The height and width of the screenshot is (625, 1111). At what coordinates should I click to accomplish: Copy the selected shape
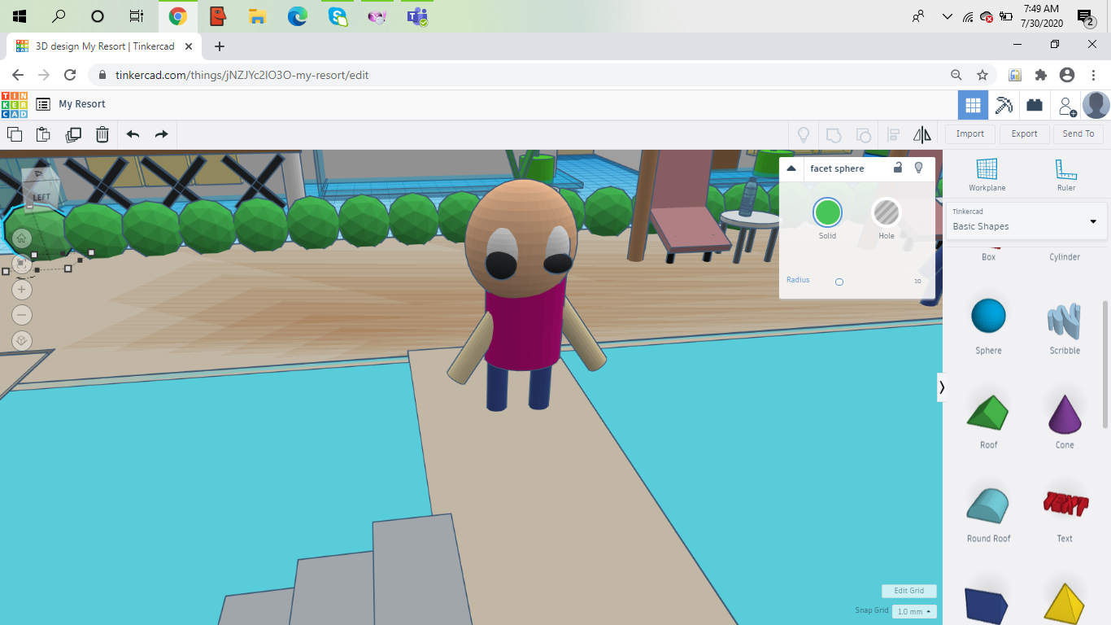tap(15, 134)
